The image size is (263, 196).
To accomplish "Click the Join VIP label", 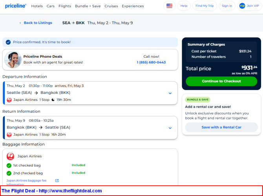I will pyautogui.click(x=253, y=6).
